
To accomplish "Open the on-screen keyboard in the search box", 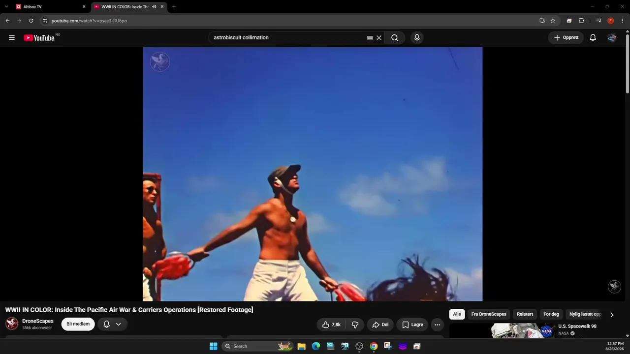I will pyautogui.click(x=370, y=38).
